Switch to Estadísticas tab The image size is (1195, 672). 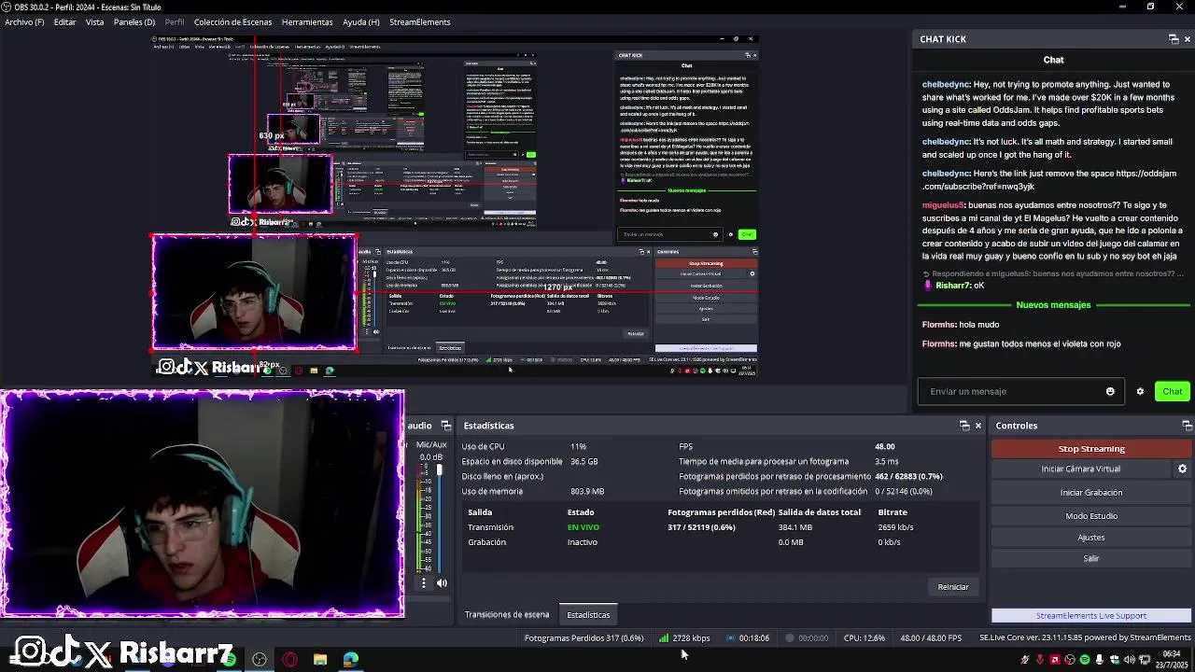(588, 615)
